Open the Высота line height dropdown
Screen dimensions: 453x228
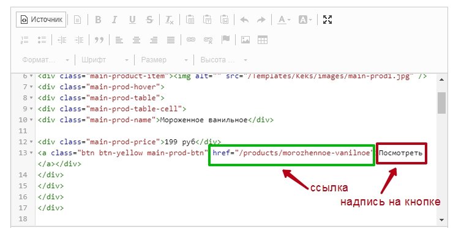[x=223, y=60]
